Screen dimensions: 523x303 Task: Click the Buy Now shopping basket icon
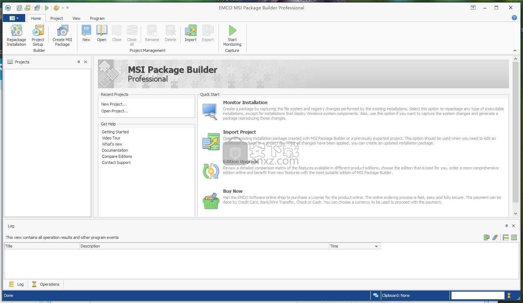click(211, 201)
